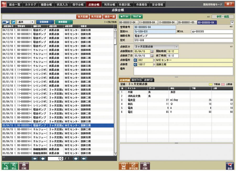Click the 参照・編集 button

tap(223, 17)
